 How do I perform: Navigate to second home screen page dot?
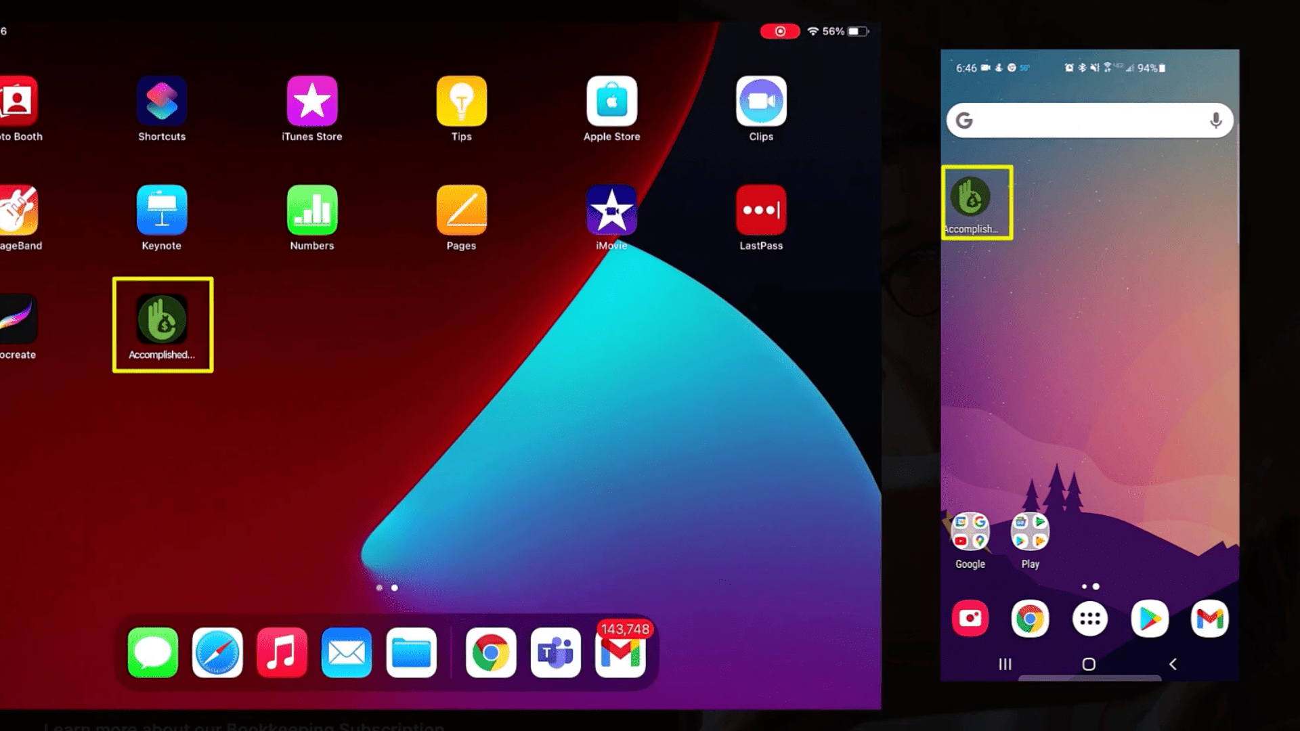[394, 586]
